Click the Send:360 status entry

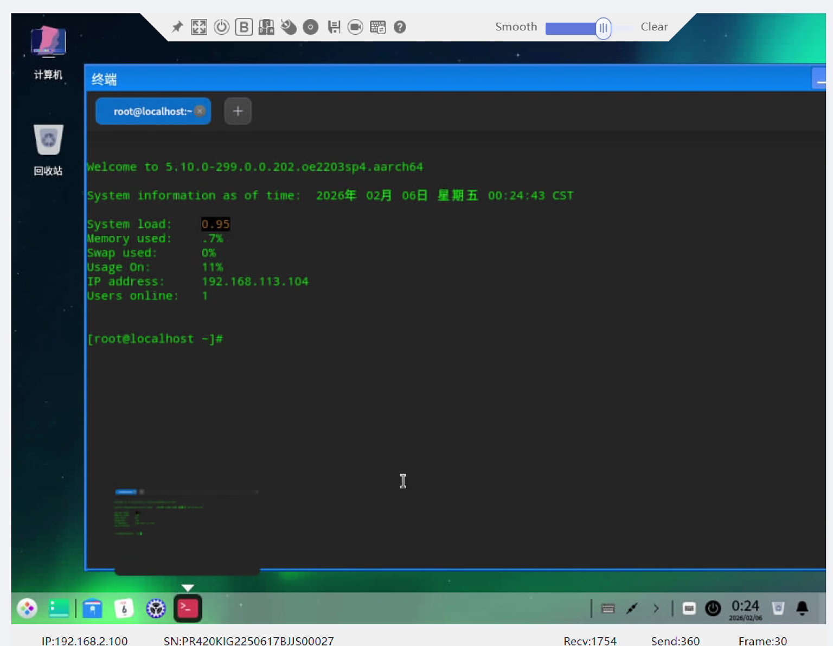click(675, 641)
